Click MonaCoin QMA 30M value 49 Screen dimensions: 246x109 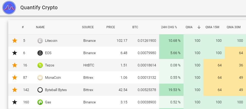coord(241,77)
